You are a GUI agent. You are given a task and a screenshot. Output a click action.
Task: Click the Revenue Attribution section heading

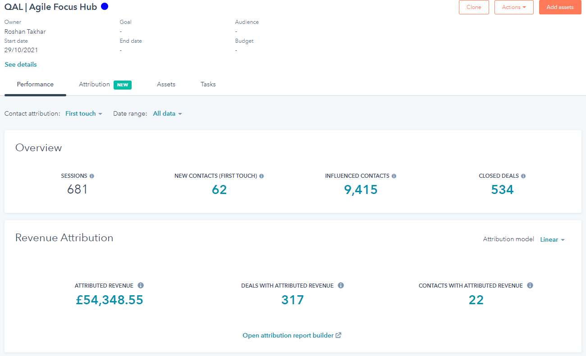[64, 238]
